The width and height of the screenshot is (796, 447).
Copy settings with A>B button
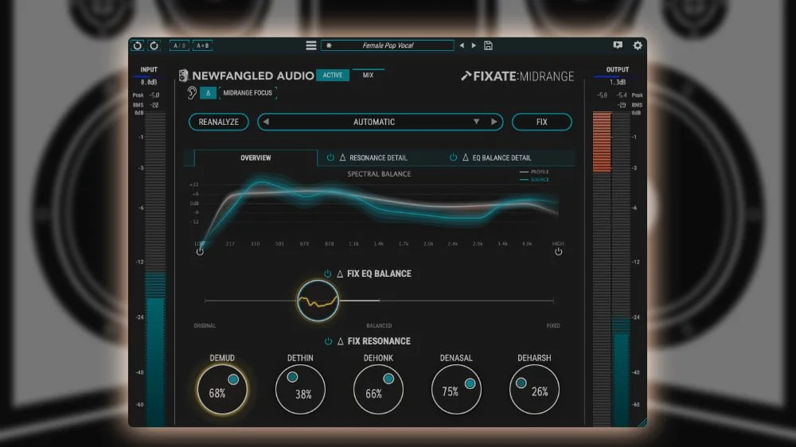202,45
